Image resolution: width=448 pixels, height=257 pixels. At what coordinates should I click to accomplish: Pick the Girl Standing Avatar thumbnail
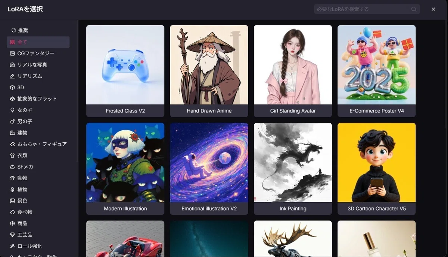coord(293,65)
